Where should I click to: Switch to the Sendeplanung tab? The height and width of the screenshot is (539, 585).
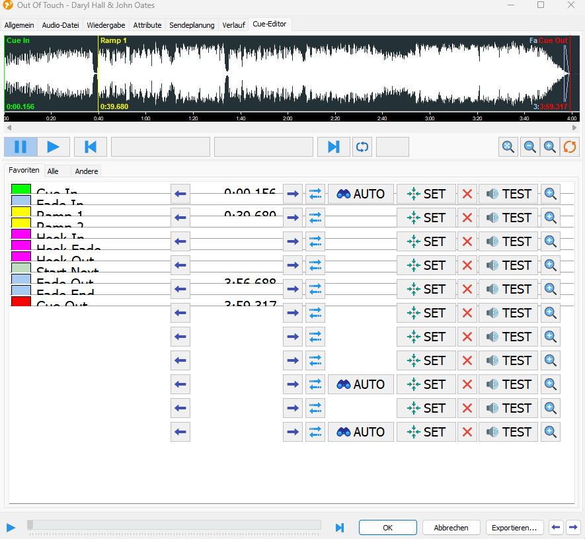coord(192,25)
